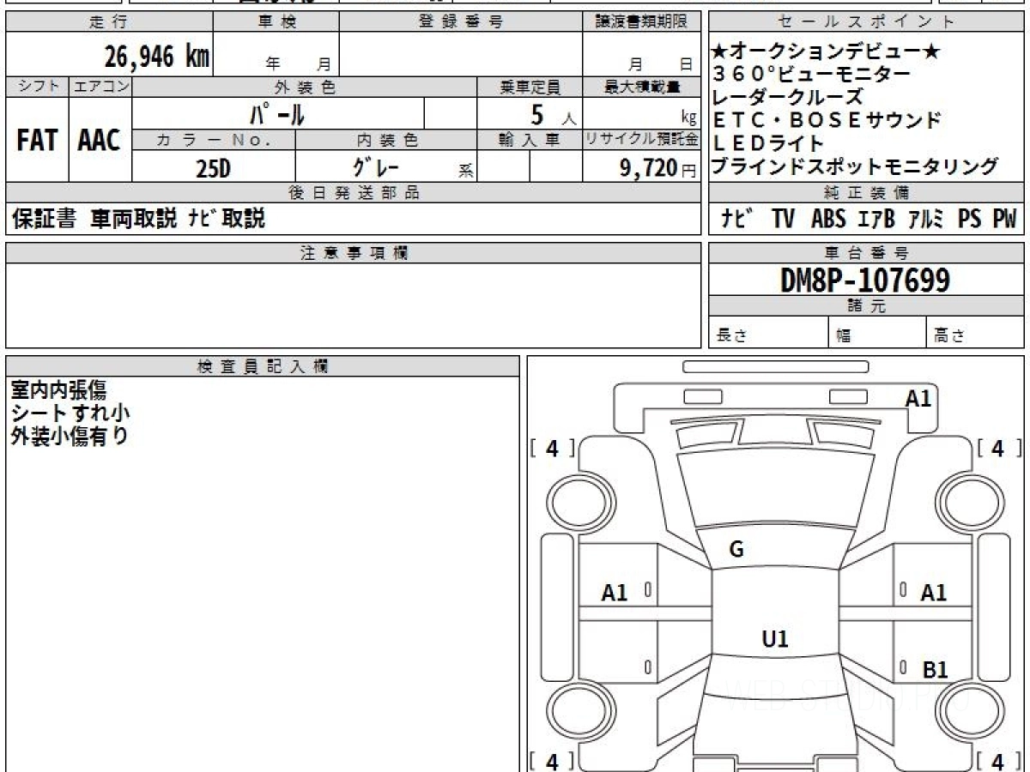This screenshot has width=1030, height=772.
Task: Select the A1 mark beside the bumper
Action: tap(918, 398)
